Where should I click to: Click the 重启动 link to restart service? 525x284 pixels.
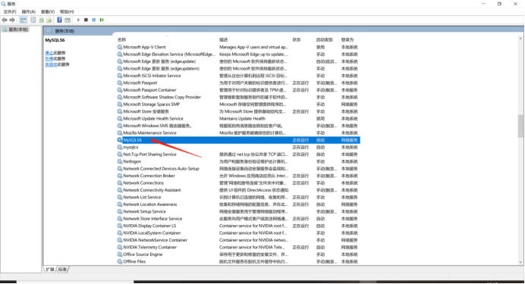[x=52, y=64]
